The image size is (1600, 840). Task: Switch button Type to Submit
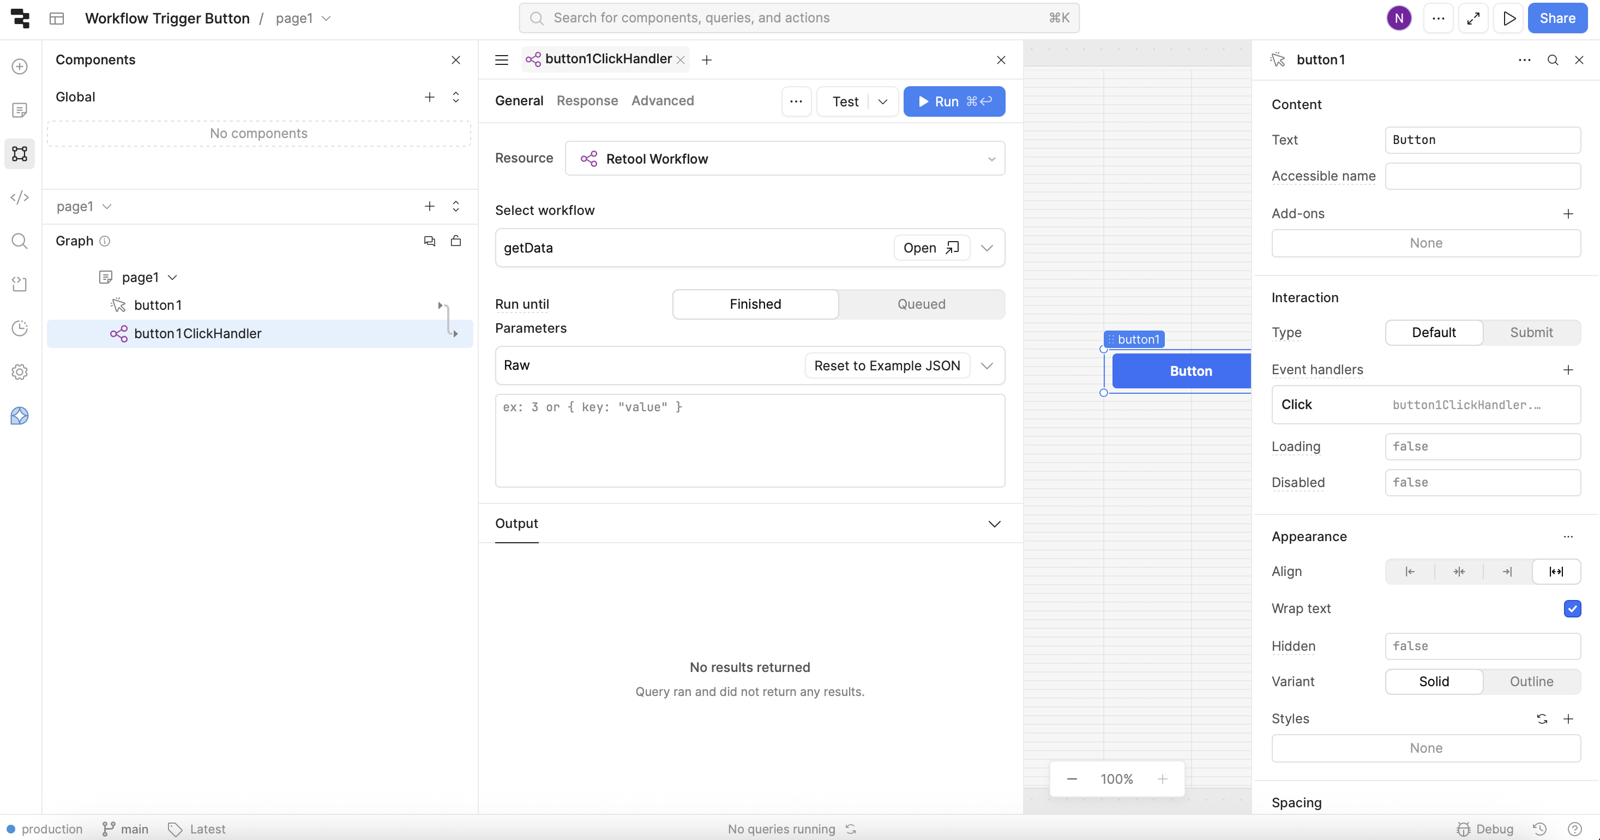tap(1531, 332)
